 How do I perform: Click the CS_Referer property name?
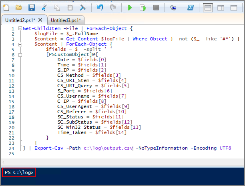point(72,112)
